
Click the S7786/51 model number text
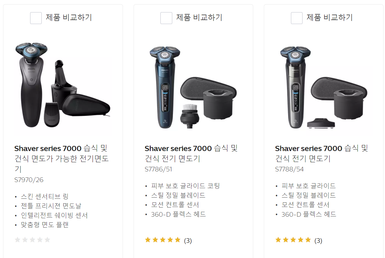pyautogui.click(x=159, y=169)
